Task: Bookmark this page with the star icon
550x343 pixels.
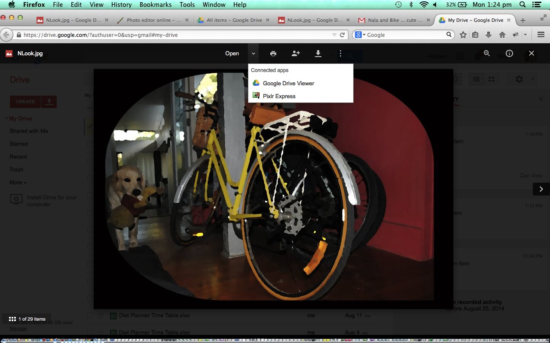Action: (463, 35)
